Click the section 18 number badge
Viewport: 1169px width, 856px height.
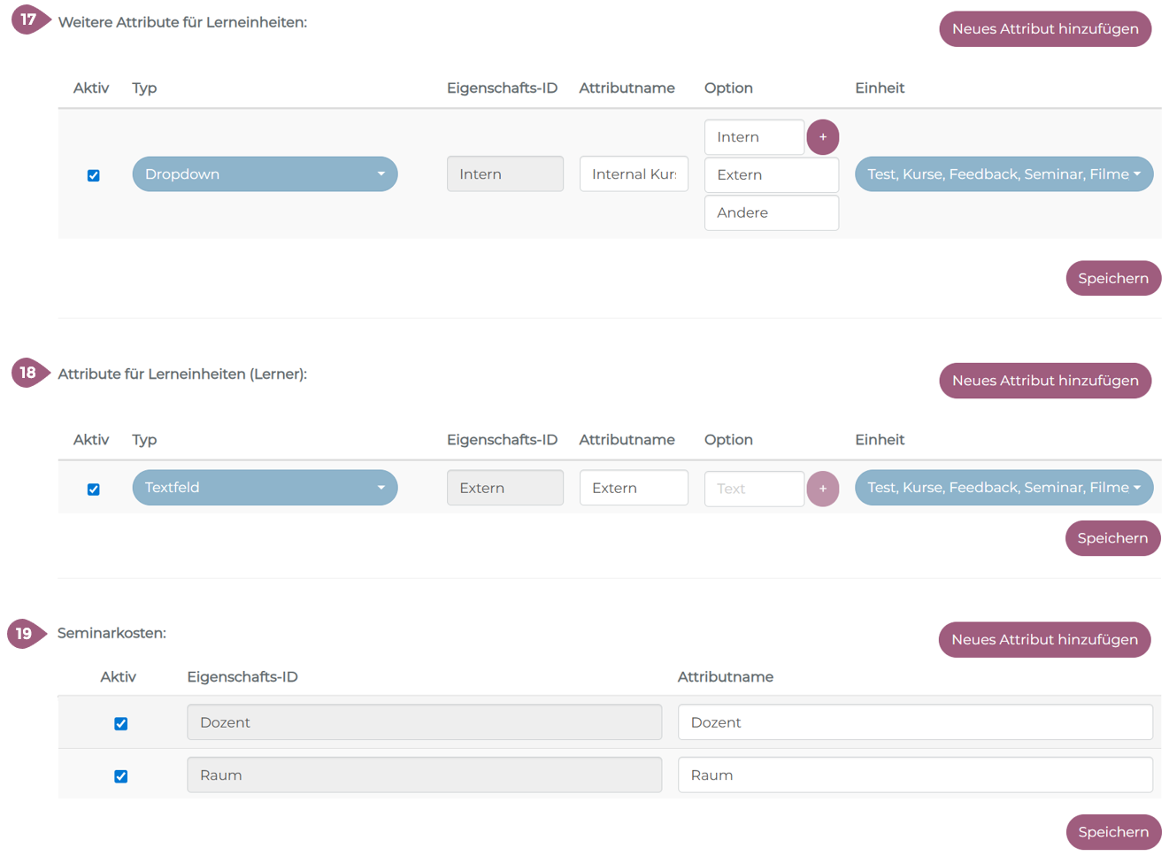(28, 373)
